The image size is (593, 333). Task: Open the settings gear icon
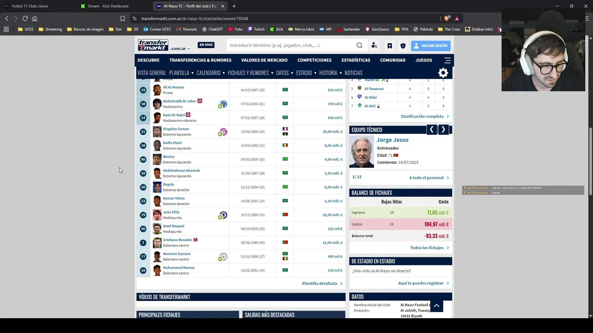443,73
